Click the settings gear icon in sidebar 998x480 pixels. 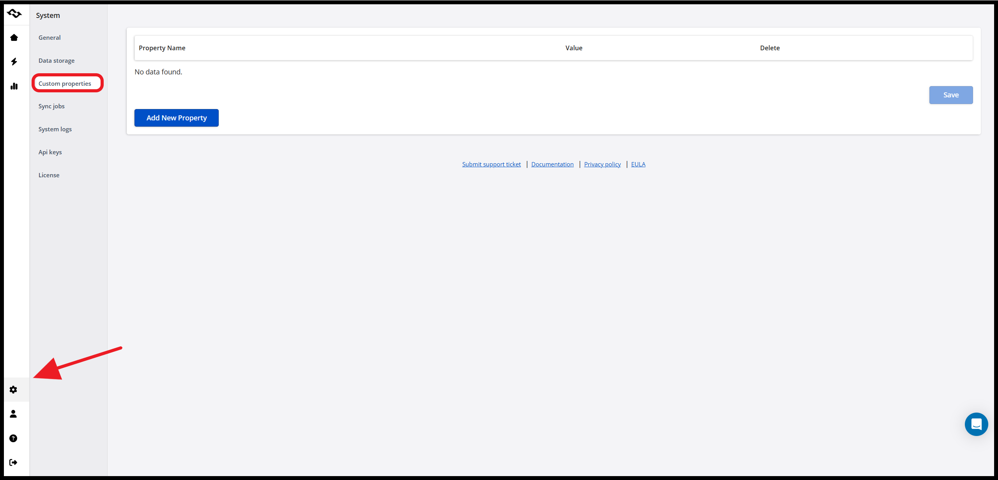(x=13, y=390)
